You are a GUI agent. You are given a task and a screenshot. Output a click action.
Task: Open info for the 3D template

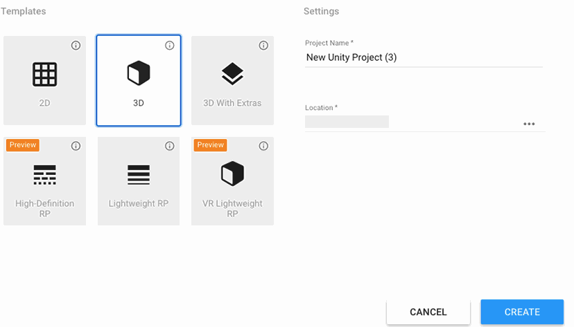click(170, 46)
